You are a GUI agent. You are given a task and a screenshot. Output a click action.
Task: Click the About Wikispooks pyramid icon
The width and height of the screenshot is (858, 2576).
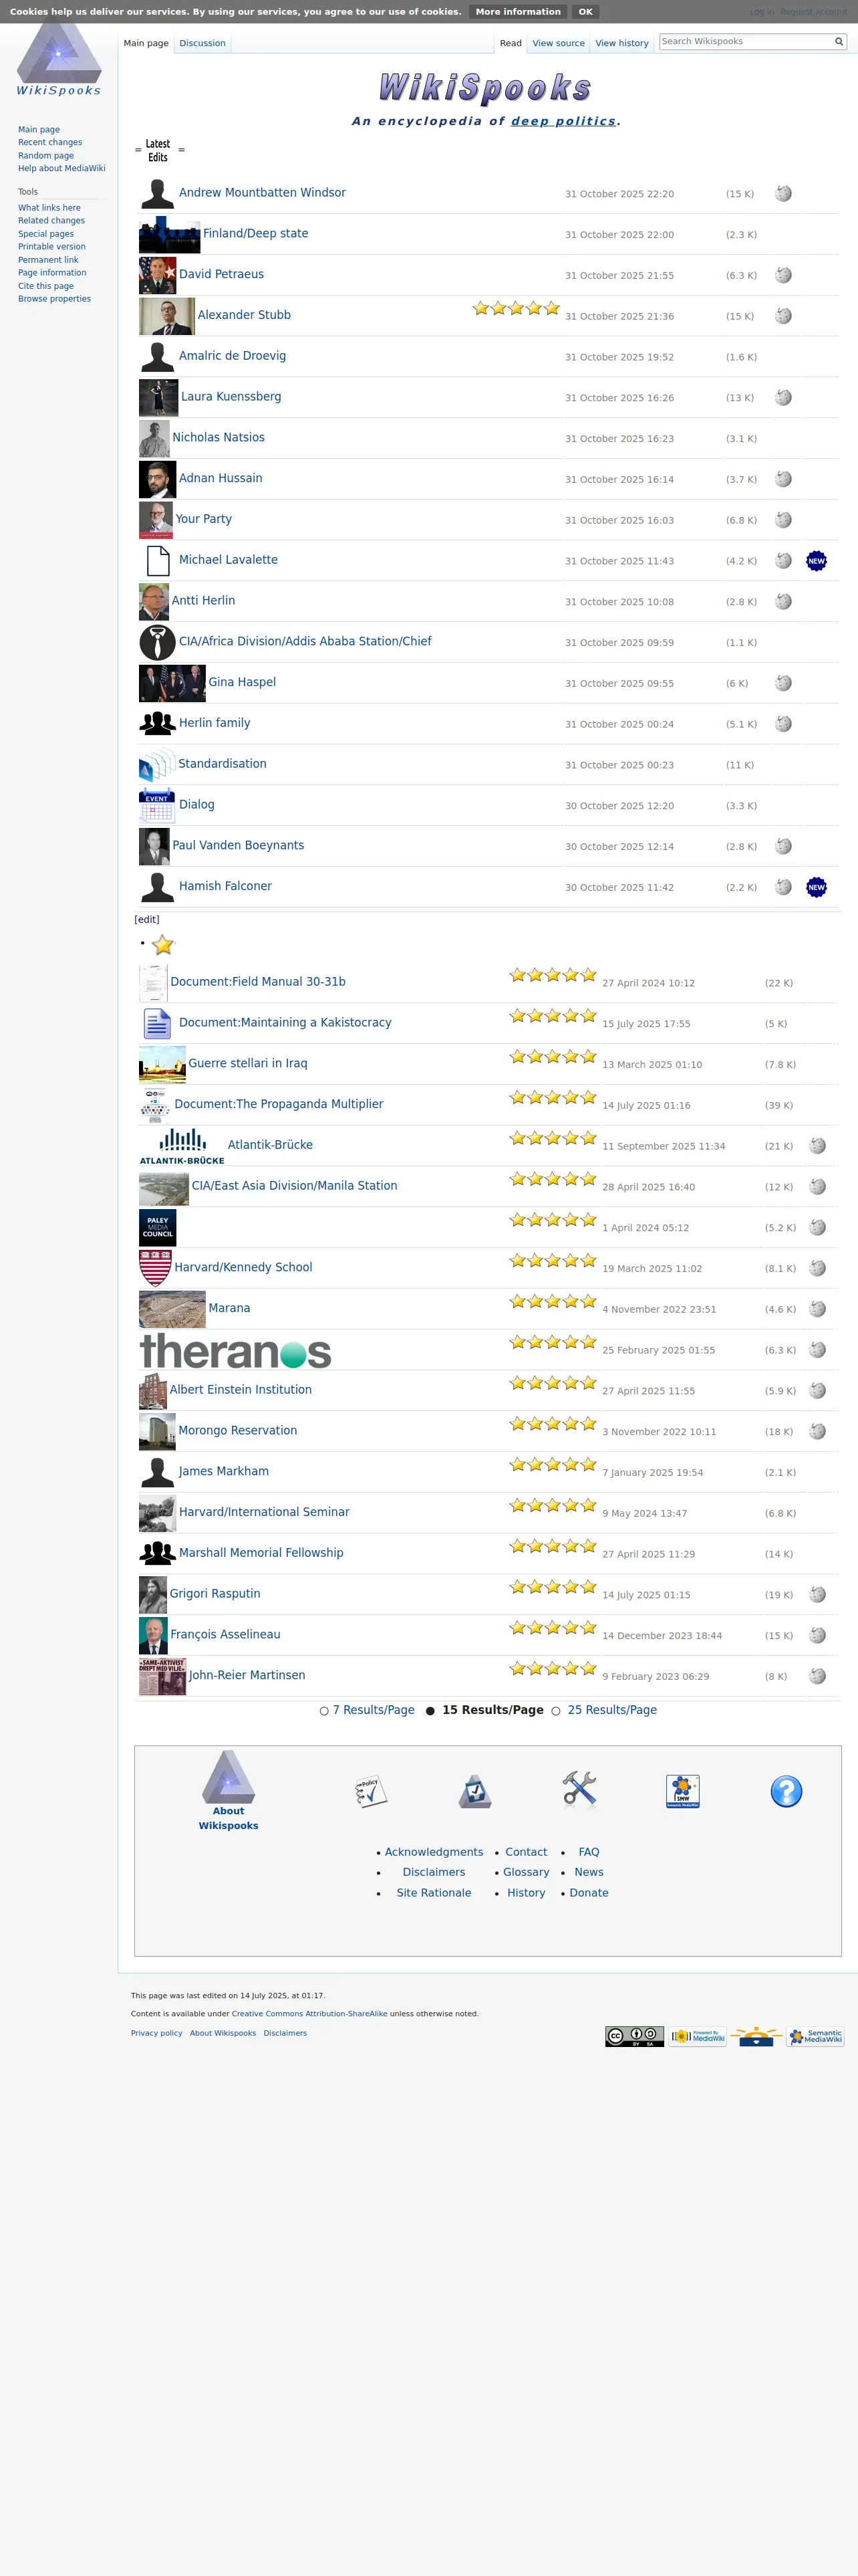pos(229,1776)
